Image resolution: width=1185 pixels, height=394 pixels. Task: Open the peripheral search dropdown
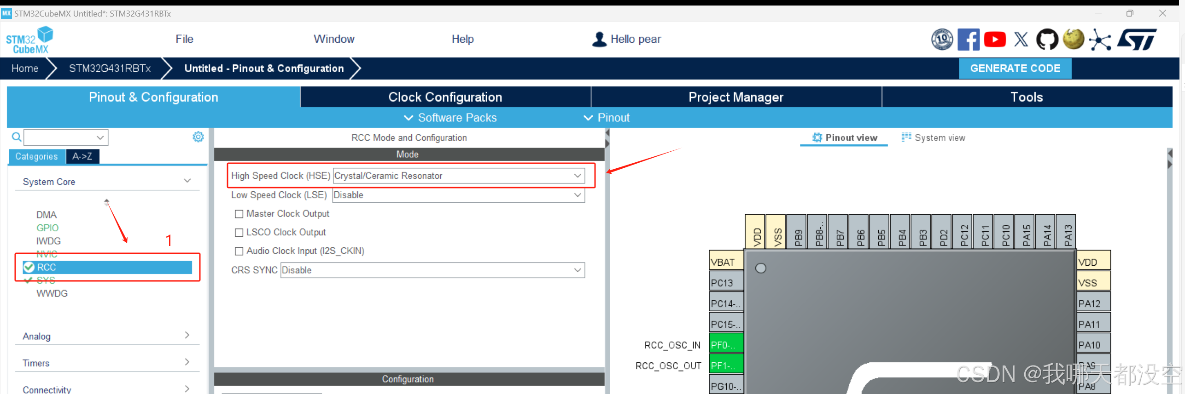(100, 137)
